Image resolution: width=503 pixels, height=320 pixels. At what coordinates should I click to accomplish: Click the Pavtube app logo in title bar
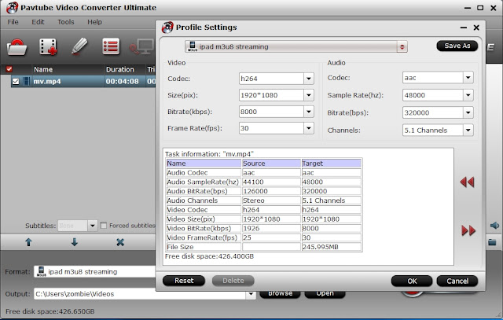click(x=12, y=8)
